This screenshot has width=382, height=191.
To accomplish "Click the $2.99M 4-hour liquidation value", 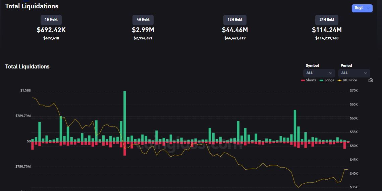I will (x=143, y=30).
